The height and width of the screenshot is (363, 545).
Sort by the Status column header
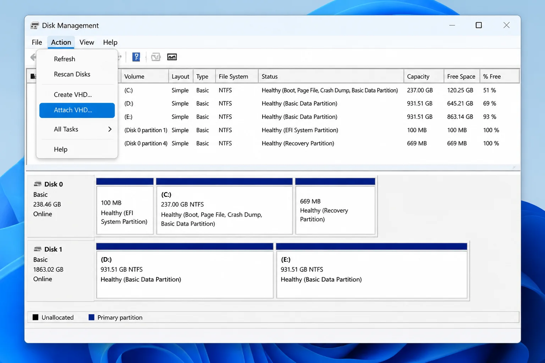coord(331,76)
